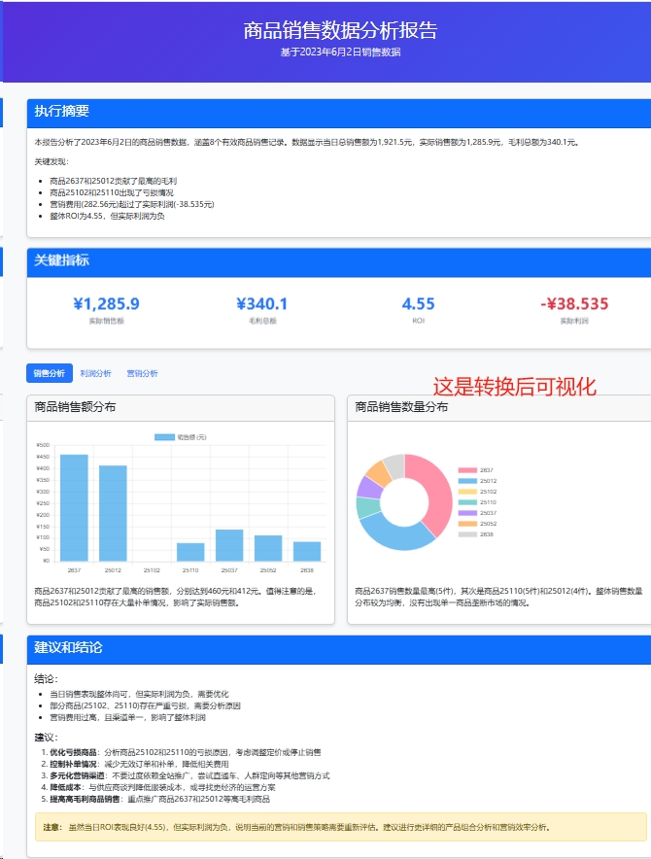Click the bar for product 25012
The width and height of the screenshot is (651, 859).
coord(113,513)
